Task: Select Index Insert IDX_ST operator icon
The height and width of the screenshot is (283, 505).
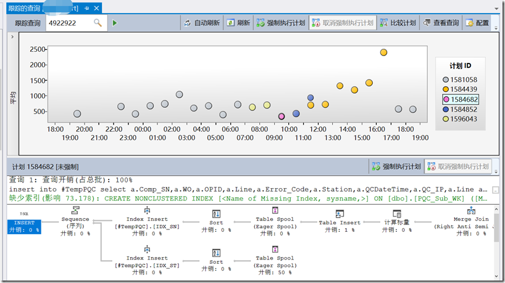Action: pos(147,249)
